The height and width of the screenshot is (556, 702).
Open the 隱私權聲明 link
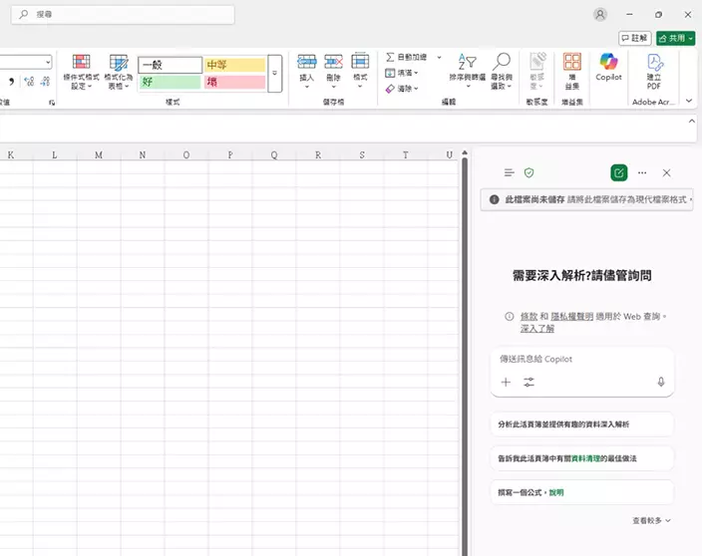572,316
